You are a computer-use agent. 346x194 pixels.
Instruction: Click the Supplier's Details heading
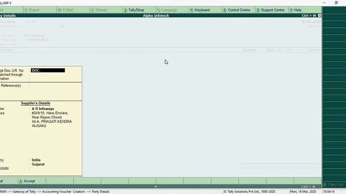click(36, 103)
